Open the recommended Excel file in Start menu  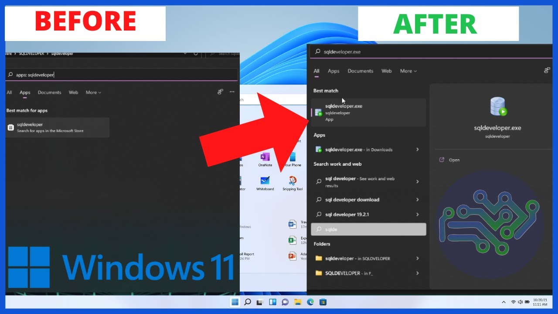[297, 240]
